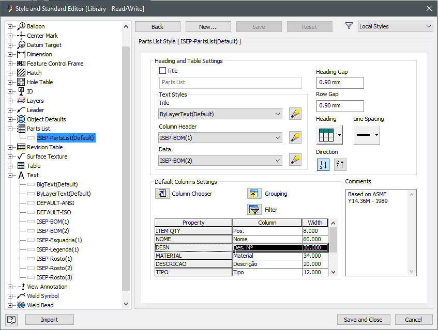Select ISEP-Esquadria(1) text style
This screenshot has width=438, height=330.
[x=59, y=240]
